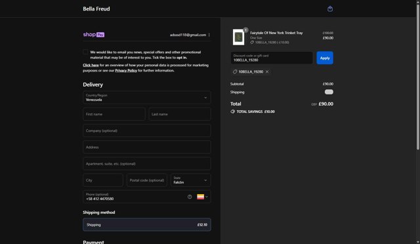Viewport: 420px width, 244px height.
Task: Click the Delivery section heading
Action: pos(93,85)
